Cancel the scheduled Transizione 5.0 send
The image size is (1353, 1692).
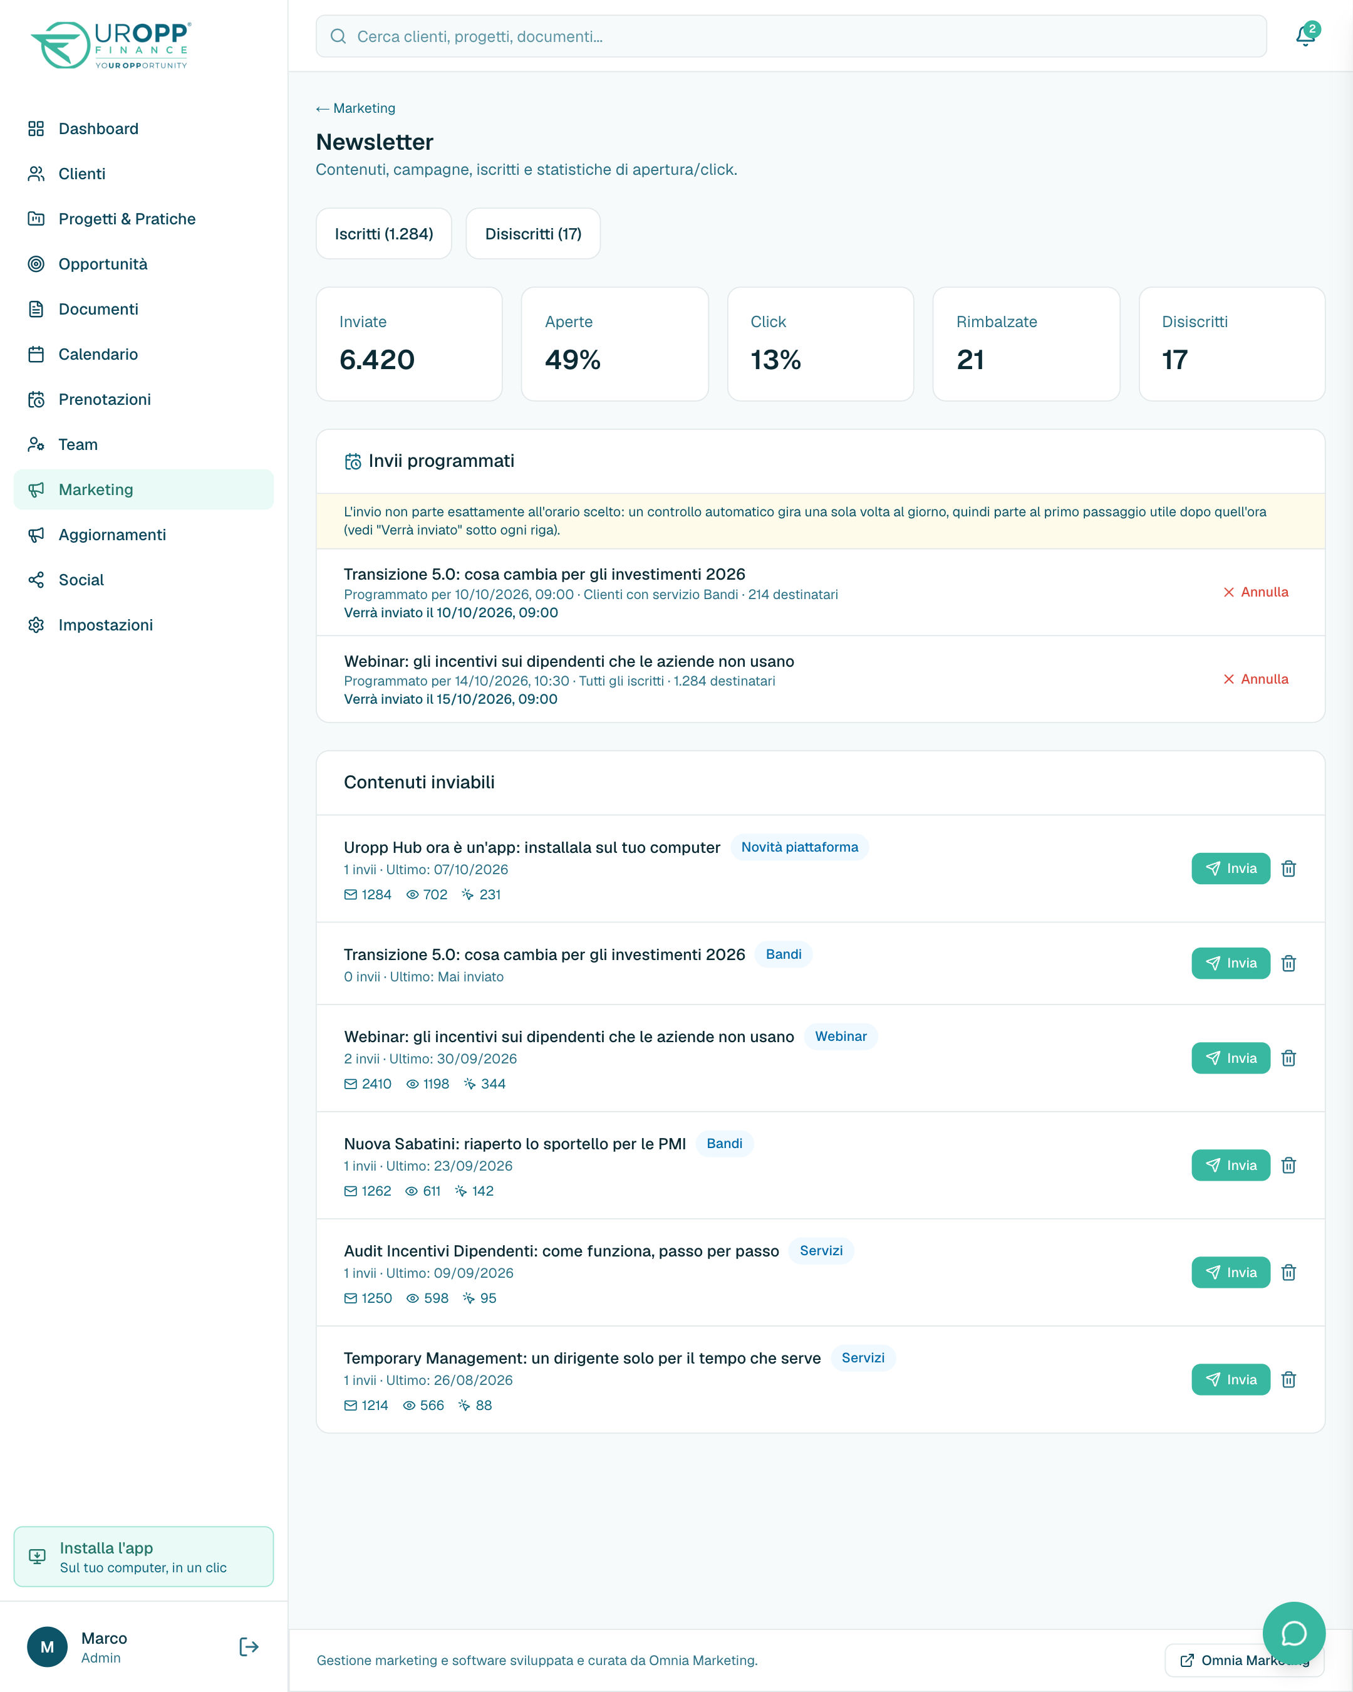[x=1256, y=592]
